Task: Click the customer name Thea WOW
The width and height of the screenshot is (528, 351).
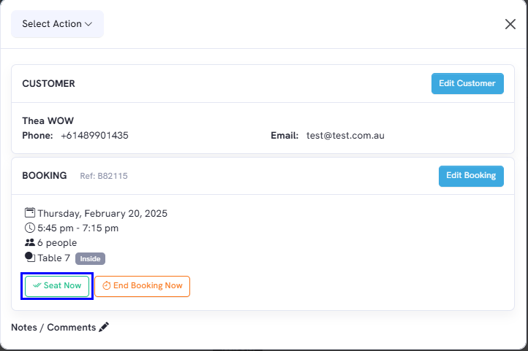Action: [x=48, y=121]
